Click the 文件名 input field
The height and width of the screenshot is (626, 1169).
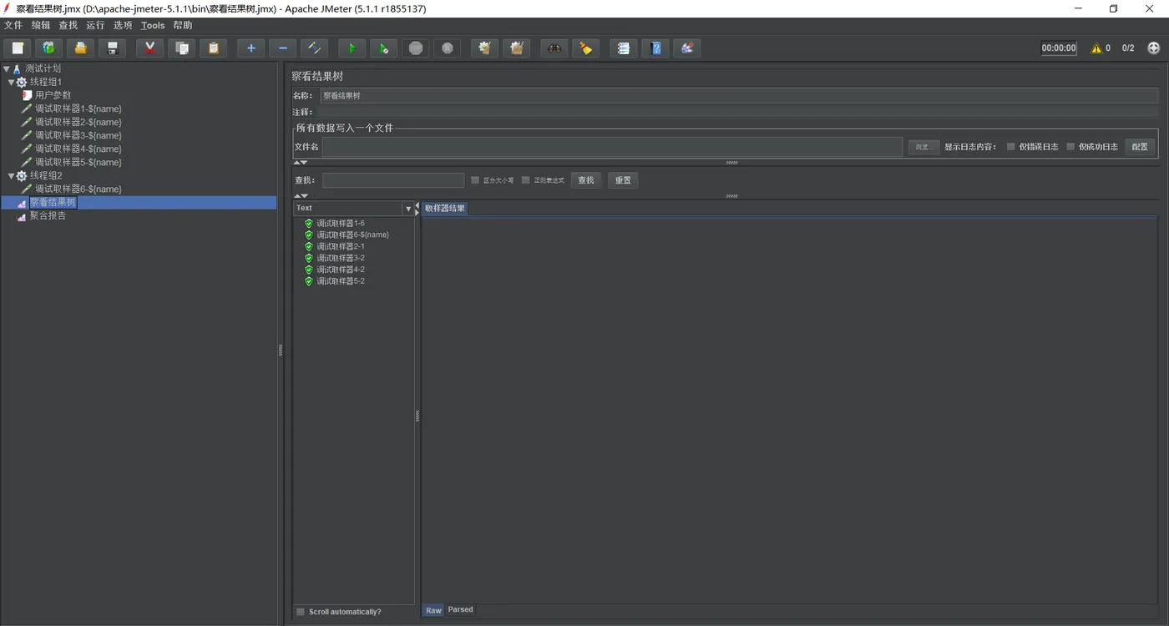612,147
